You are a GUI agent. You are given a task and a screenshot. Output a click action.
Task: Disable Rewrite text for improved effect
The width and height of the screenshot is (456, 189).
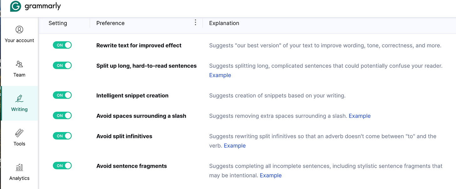[x=62, y=45]
